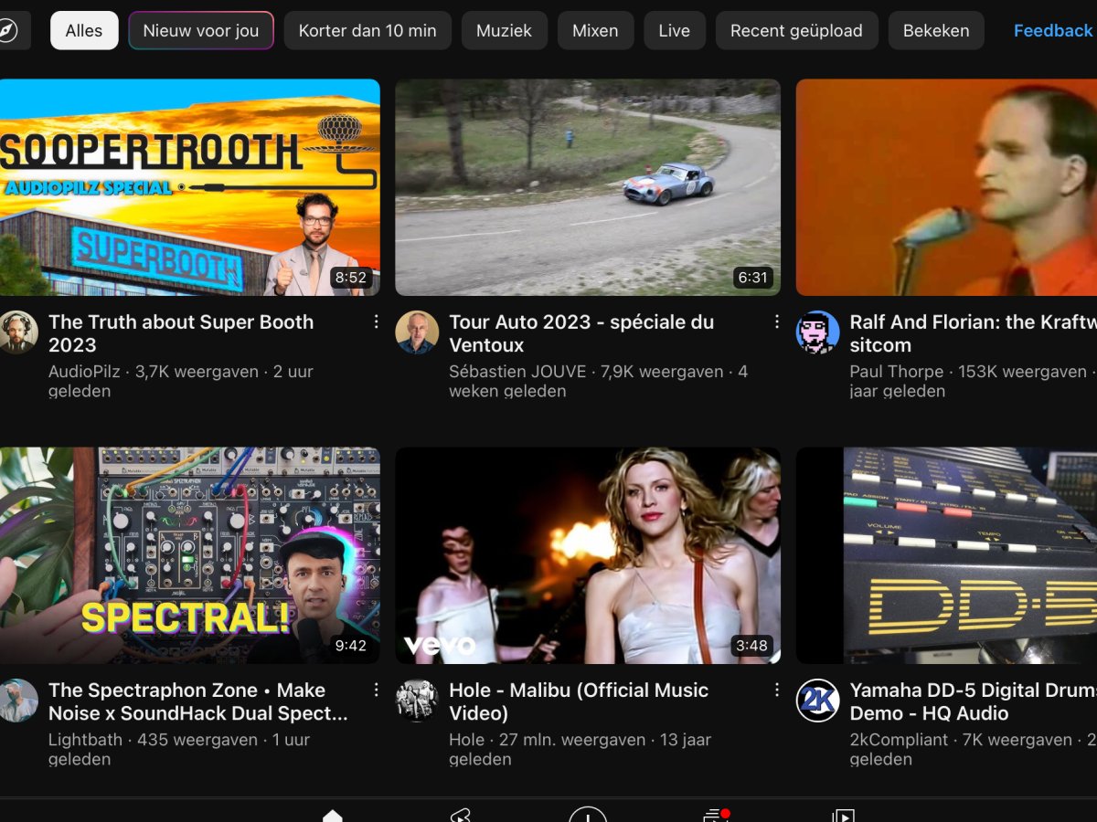The width and height of the screenshot is (1097, 822).
Task: Open 2kCompliant channel avatar
Action: (817, 701)
